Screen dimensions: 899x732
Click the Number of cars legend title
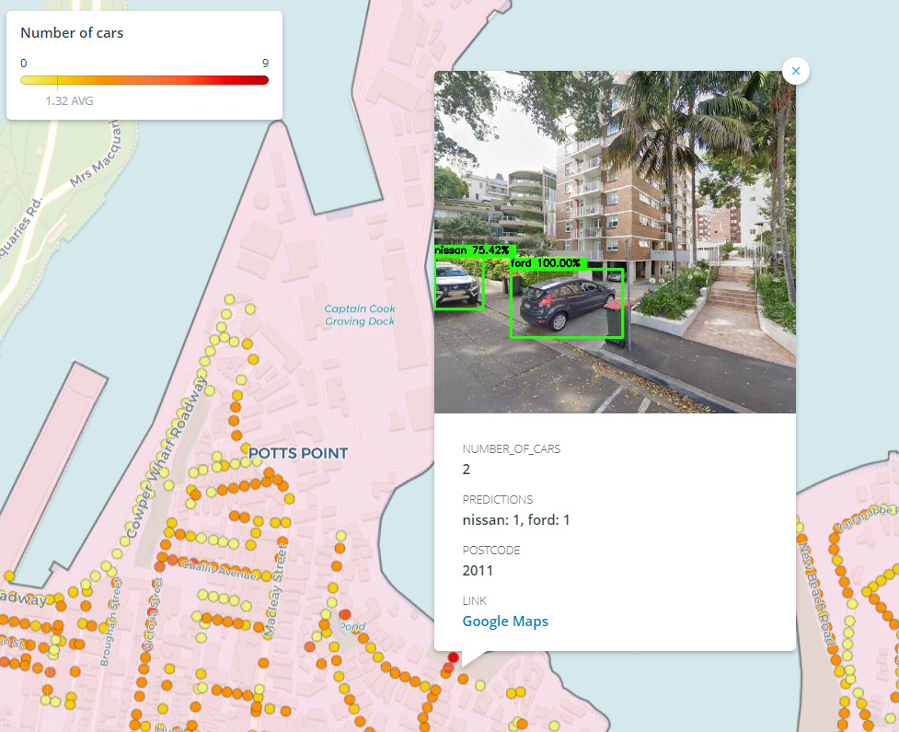click(x=72, y=33)
